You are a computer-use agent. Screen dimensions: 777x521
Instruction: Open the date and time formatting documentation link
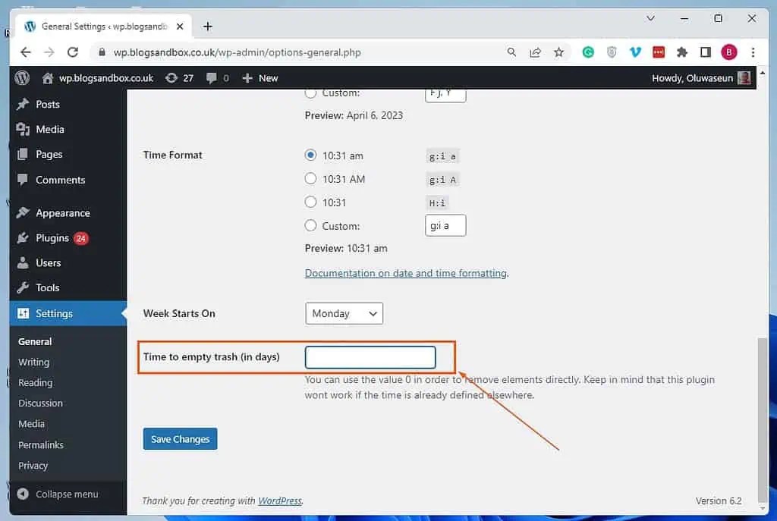click(x=406, y=273)
